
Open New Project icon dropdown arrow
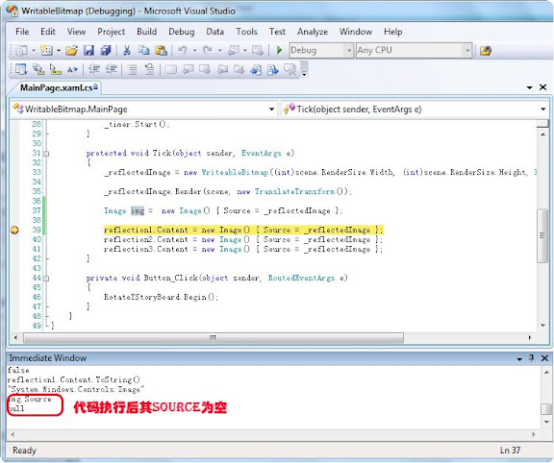(x=34, y=51)
